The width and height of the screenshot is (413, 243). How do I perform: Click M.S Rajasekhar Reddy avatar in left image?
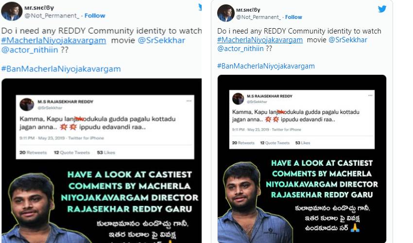tap(27, 104)
